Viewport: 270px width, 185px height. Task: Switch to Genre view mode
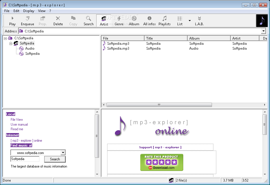(119, 21)
